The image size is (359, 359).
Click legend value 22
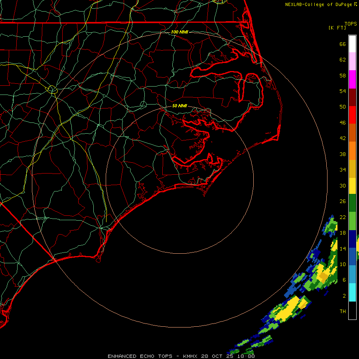coord(343,217)
